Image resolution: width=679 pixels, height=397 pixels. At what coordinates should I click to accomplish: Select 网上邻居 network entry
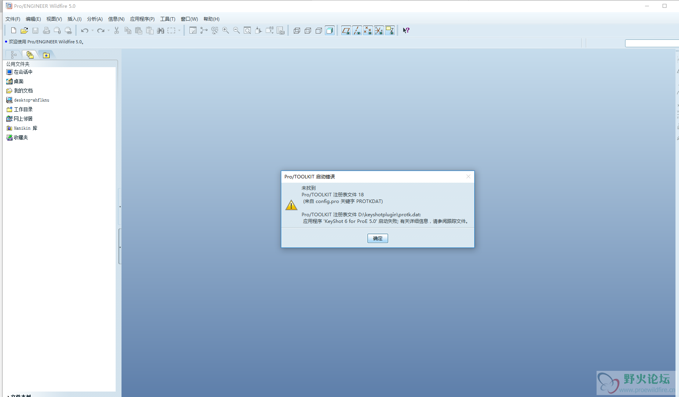[20, 119]
